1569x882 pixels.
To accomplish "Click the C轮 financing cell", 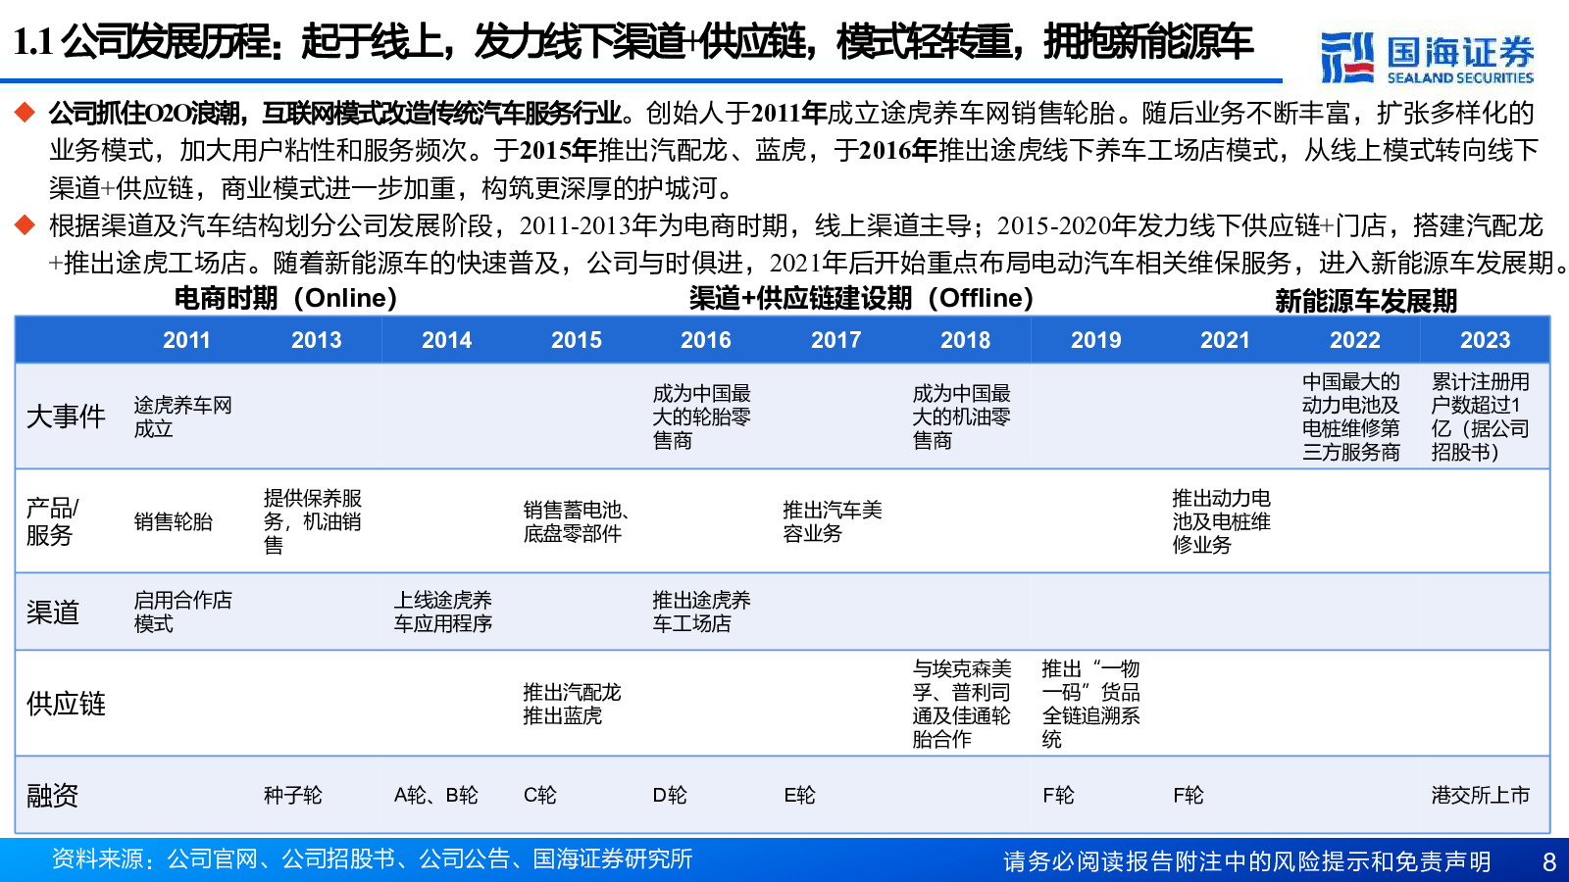I will (x=540, y=795).
